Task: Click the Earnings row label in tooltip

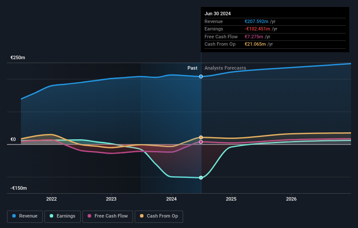Action: (214, 29)
